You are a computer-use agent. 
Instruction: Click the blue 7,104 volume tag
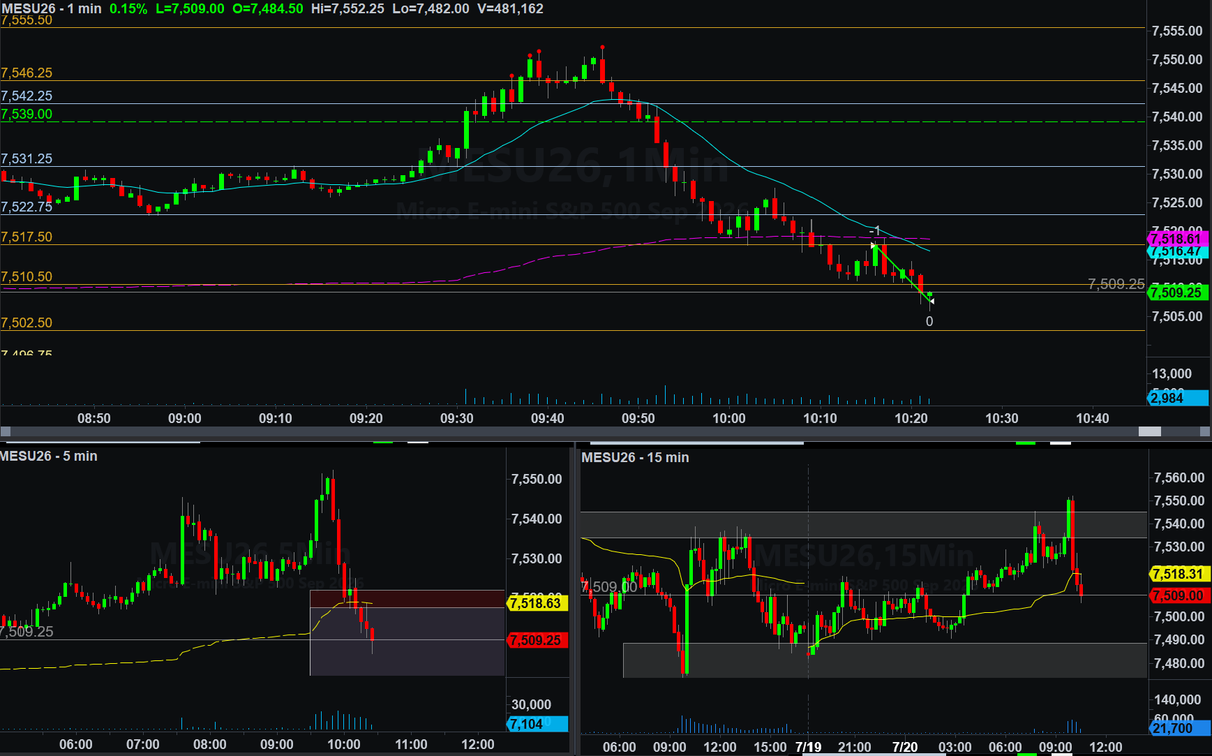click(x=537, y=724)
